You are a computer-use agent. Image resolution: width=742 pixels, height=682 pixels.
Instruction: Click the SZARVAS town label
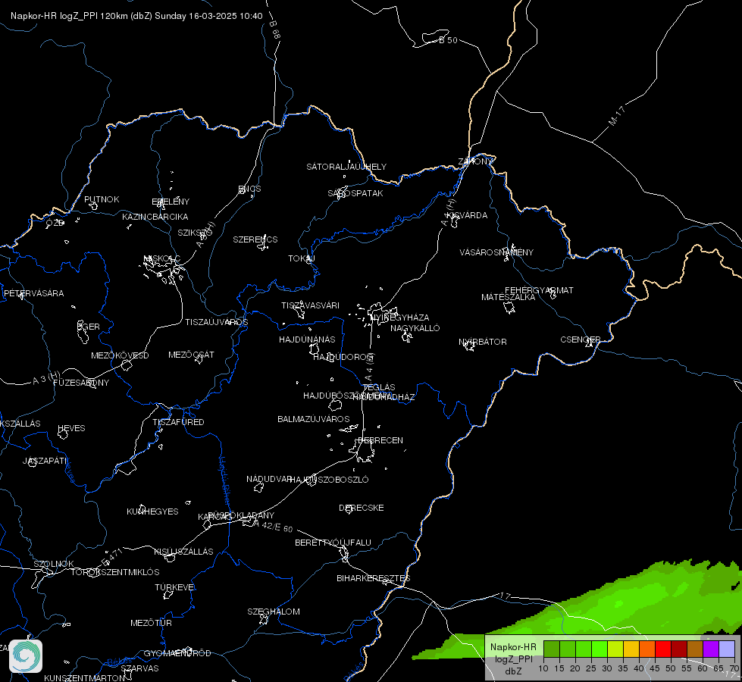click(139, 668)
